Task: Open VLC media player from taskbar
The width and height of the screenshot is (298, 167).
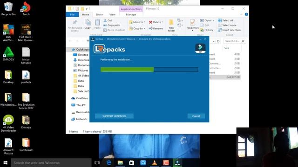Action: click(155, 163)
